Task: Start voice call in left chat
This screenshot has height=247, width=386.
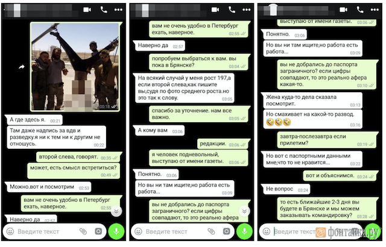Action: tap(104, 10)
